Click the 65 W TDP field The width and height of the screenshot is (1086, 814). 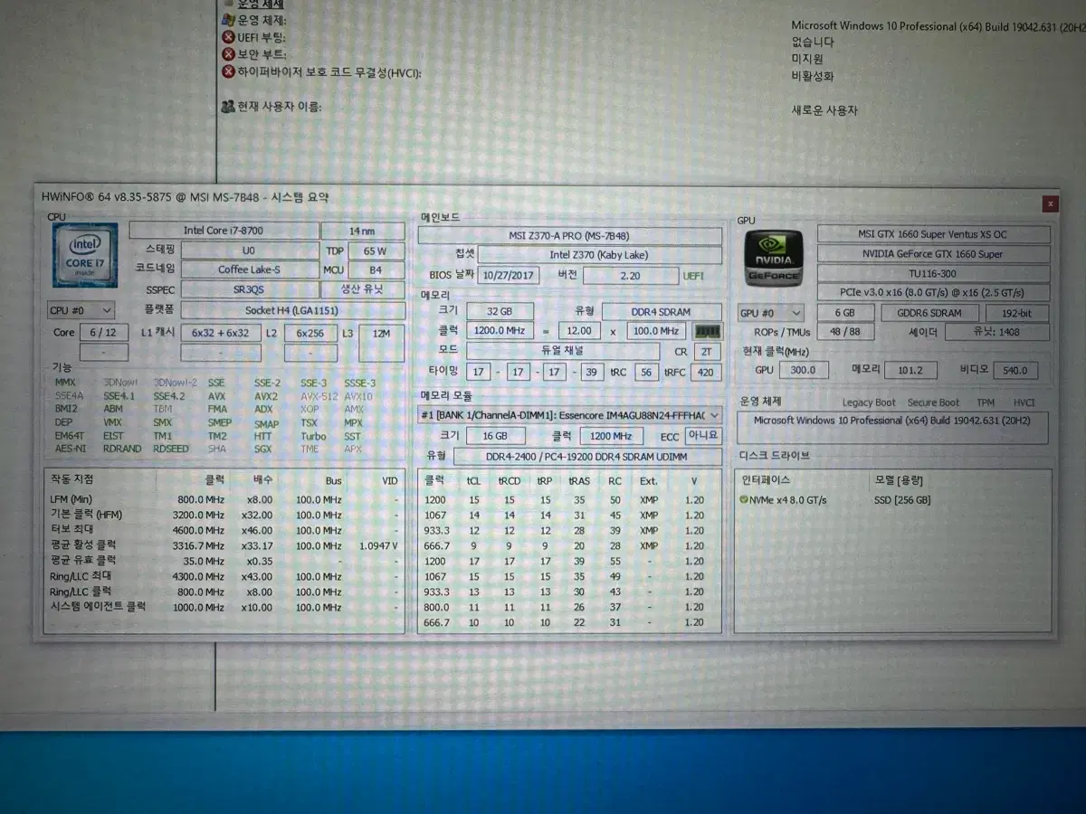[x=376, y=251]
